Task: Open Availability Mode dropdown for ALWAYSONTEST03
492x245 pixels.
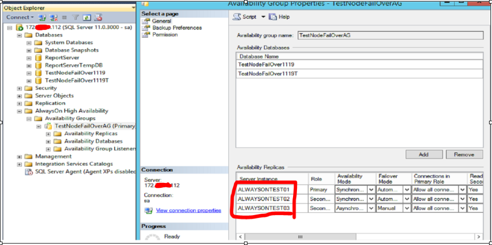Action: point(371,208)
